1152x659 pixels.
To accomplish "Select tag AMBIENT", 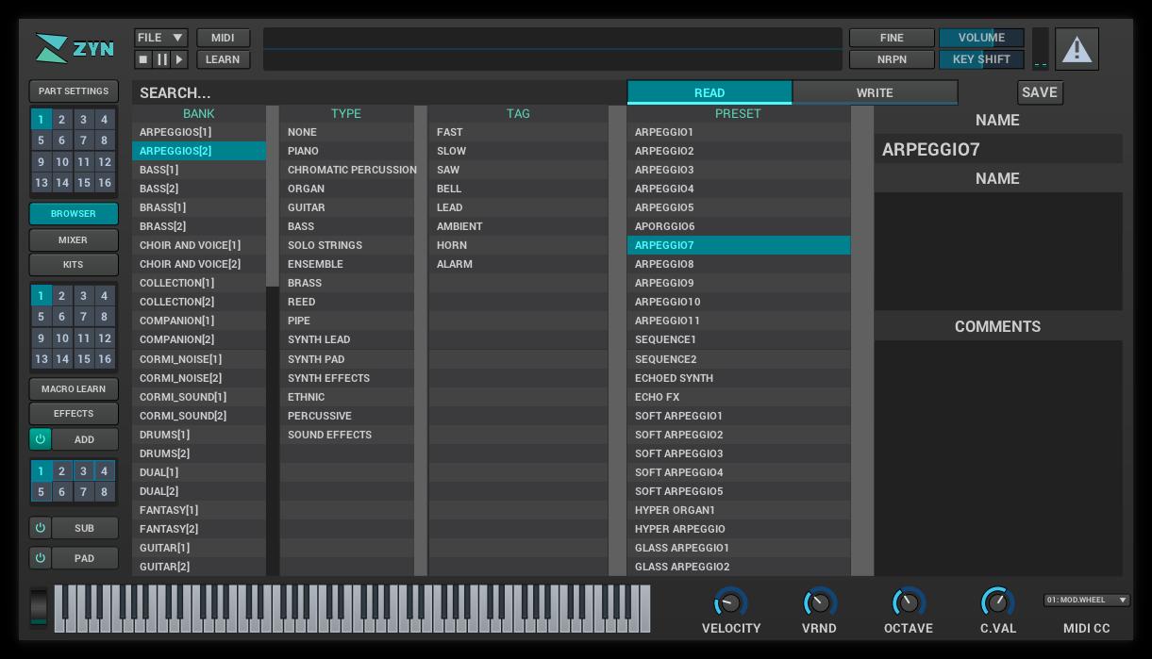I will pyautogui.click(x=519, y=226).
